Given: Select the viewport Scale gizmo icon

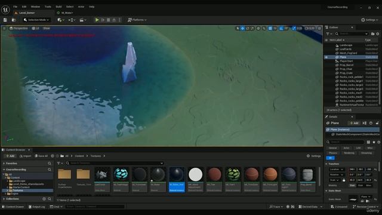Looking at the screenshot, I should tap(252, 28).
